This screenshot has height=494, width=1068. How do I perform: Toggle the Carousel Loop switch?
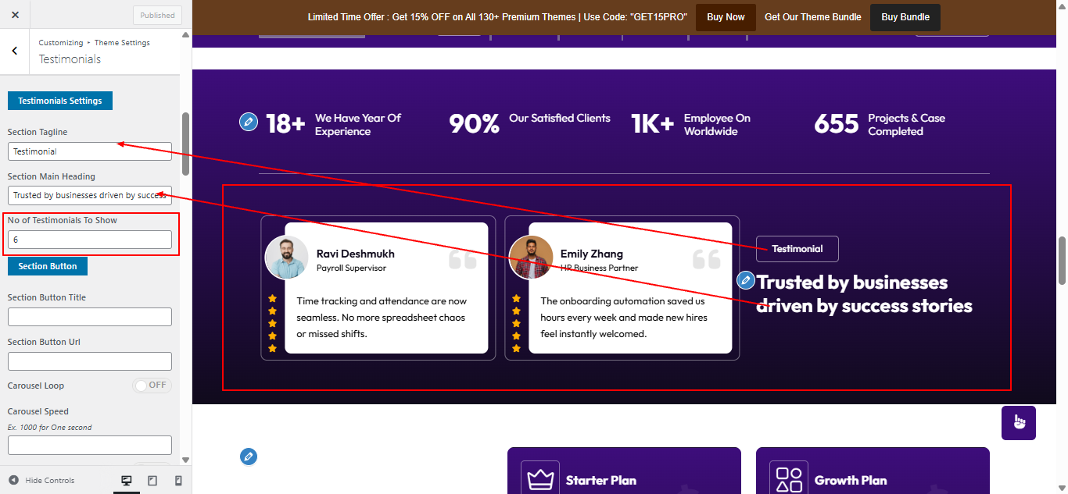coord(152,386)
